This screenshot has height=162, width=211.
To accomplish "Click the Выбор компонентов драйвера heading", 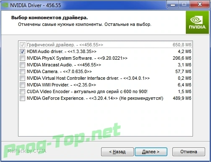I will (49, 18).
